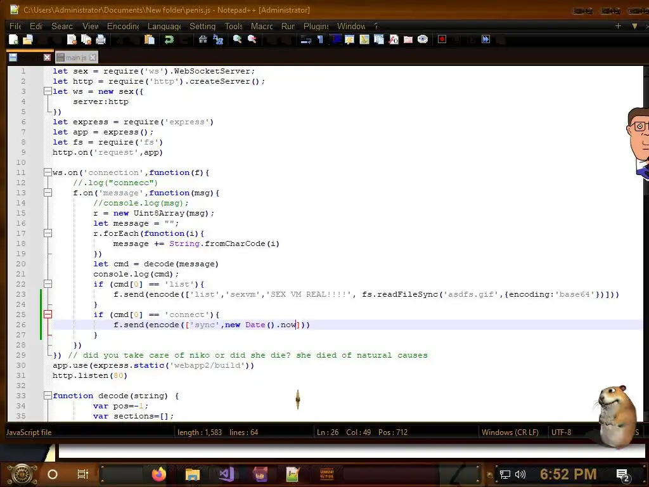
Task: Collapse the ws.on fold at line 11
Action: [x=48, y=172]
